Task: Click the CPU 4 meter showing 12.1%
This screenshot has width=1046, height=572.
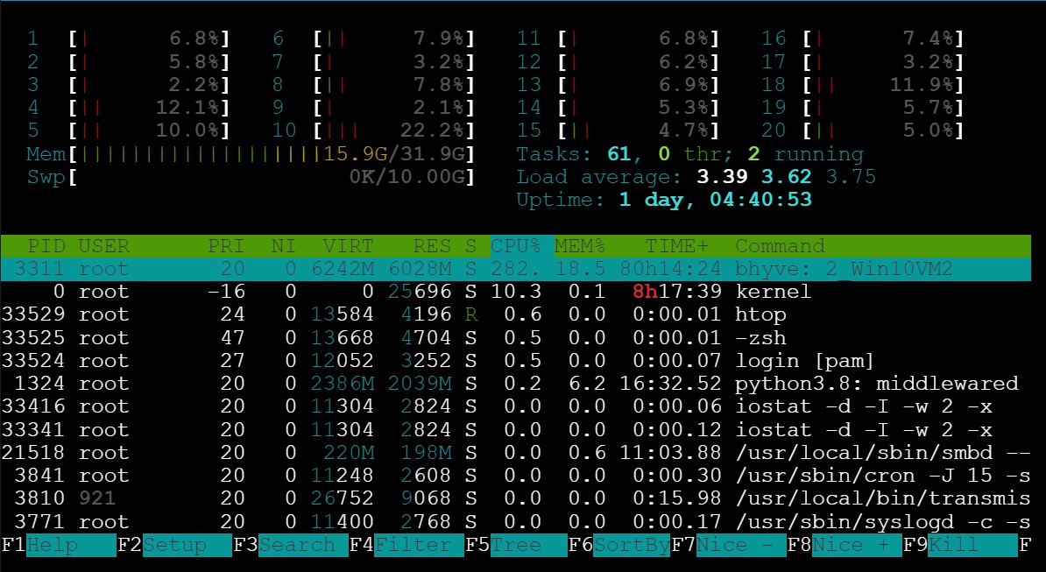Action: tap(128, 108)
